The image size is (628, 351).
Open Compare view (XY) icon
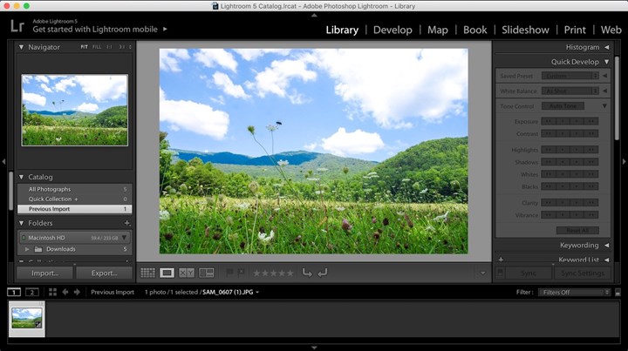(x=187, y=273)
